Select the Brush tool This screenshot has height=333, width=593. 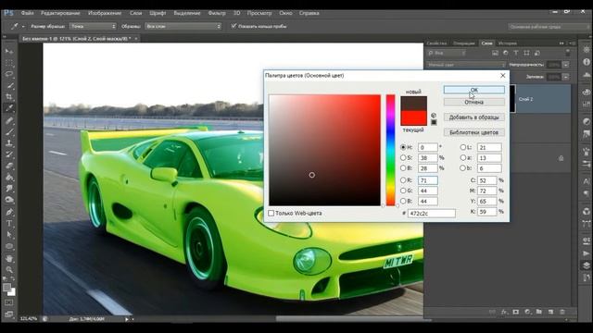coord(9,132)
